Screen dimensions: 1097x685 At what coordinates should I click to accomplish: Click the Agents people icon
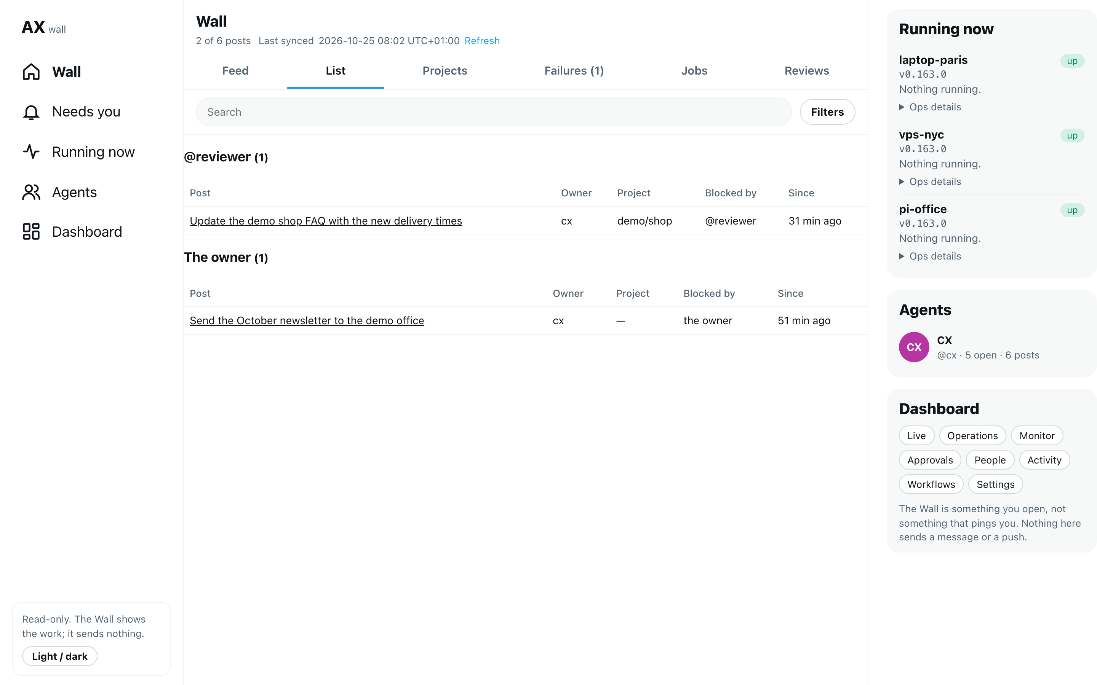[x=31, y=192]
